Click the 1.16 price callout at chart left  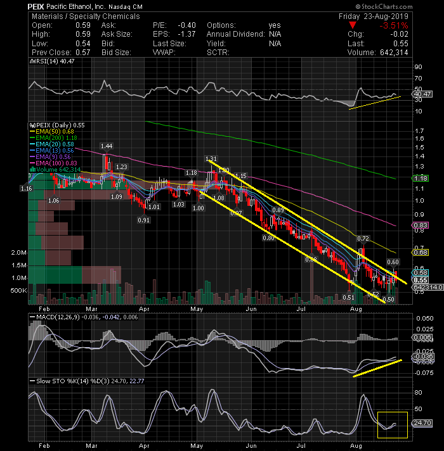26,189
